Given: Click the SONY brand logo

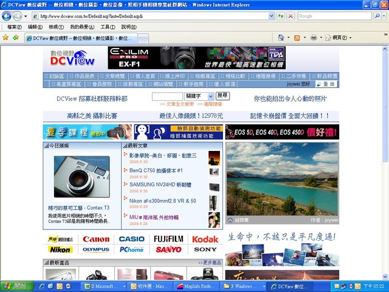Looking at the screenshot, I should click(205, 249).
